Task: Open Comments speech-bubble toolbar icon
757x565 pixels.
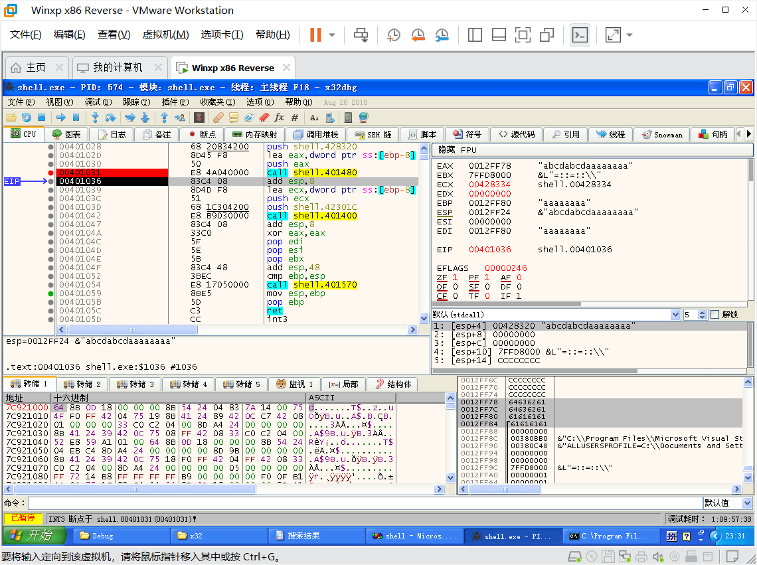Action: click(x=234, y=118)
